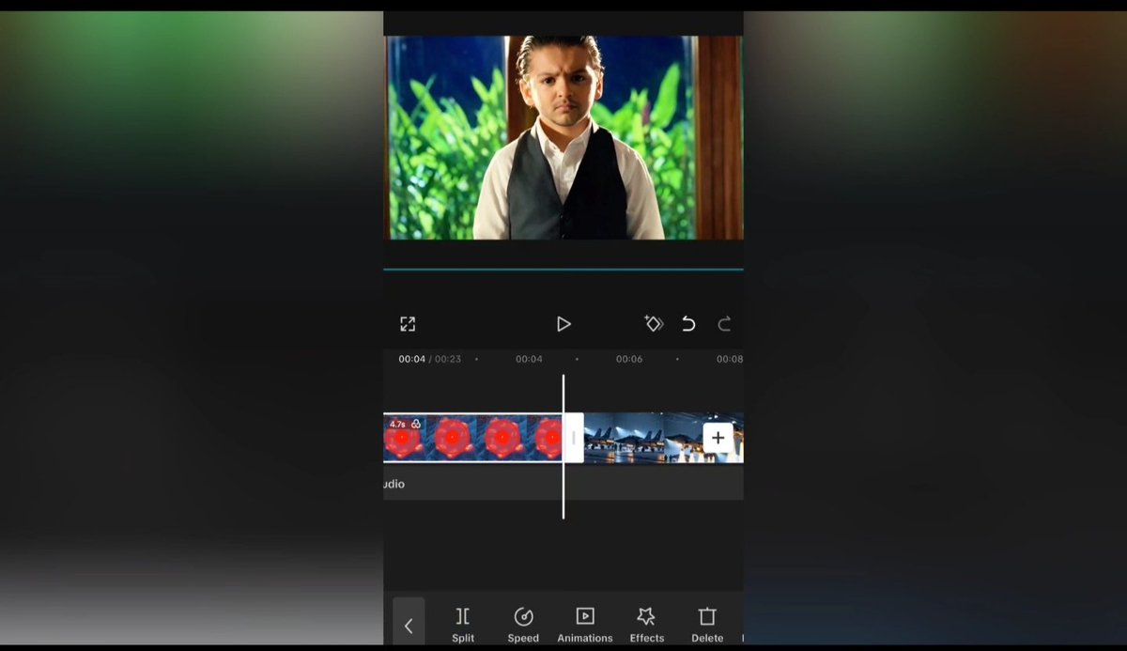Click the 00:06 mark on the timeline ruler
This screenshot has width=1127, height=651.
click(629, 359)
